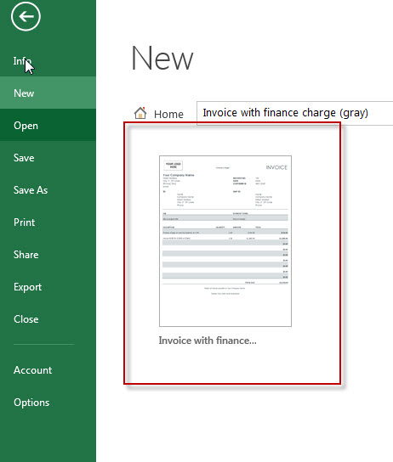Go to the Open page

(x=48, y=125)
